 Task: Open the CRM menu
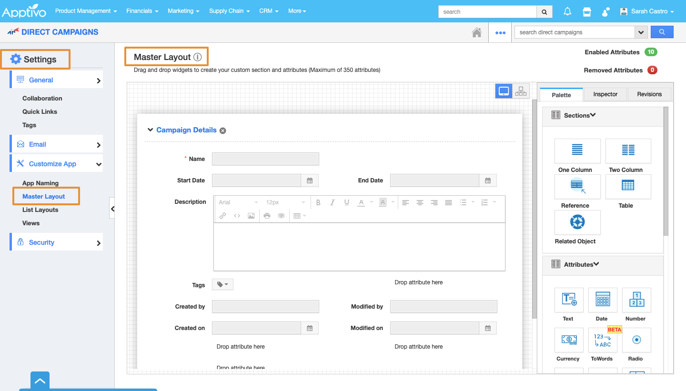pos(269,11)
